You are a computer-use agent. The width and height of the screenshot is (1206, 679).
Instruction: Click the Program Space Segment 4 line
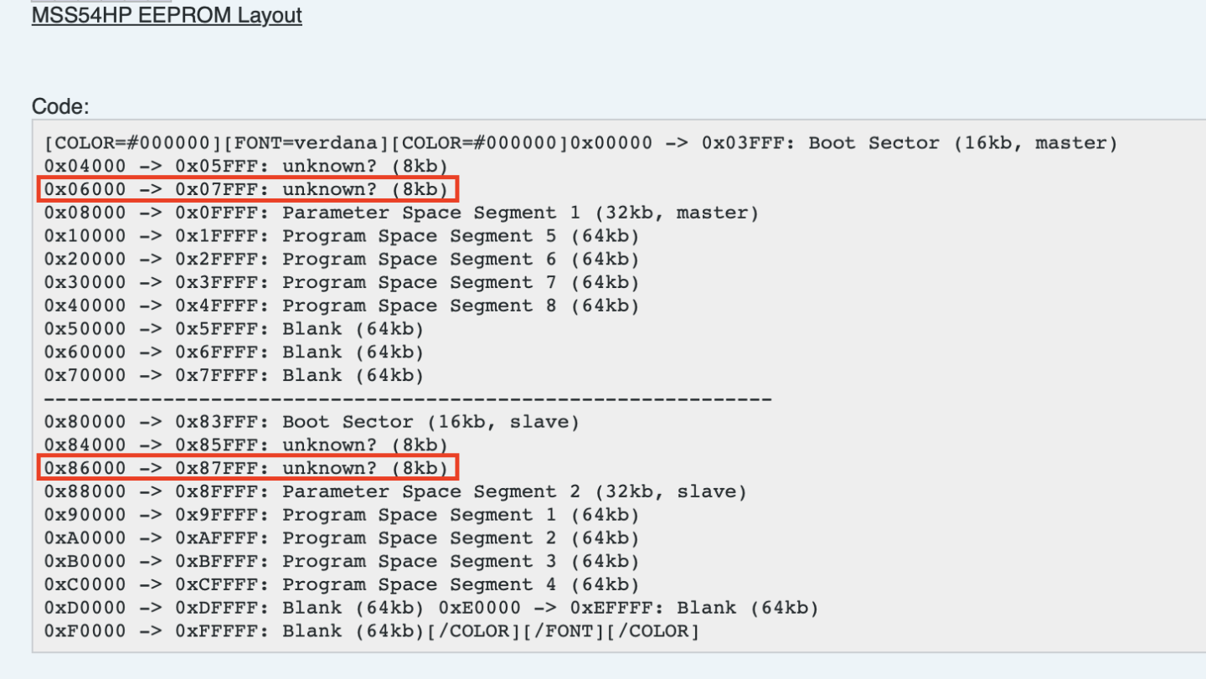click(342, 584)
